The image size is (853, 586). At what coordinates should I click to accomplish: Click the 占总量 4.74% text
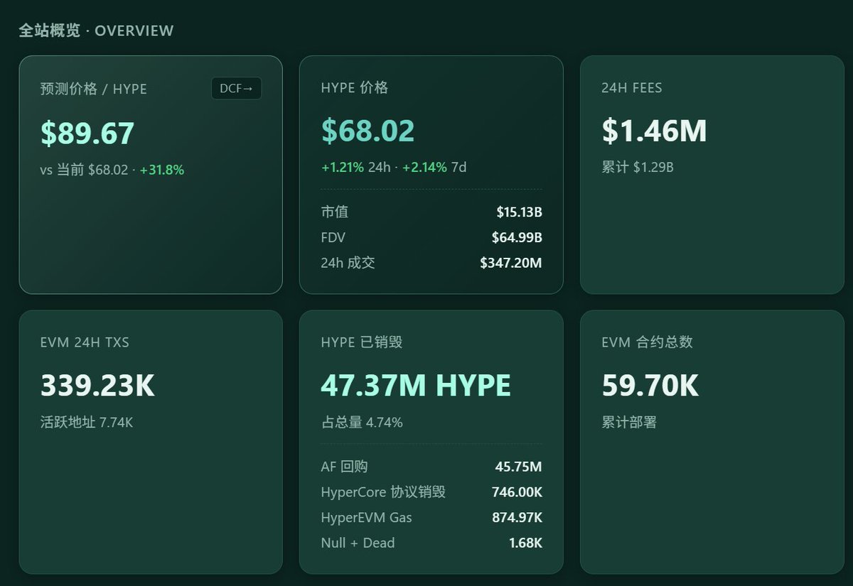(x=362, y=423)
